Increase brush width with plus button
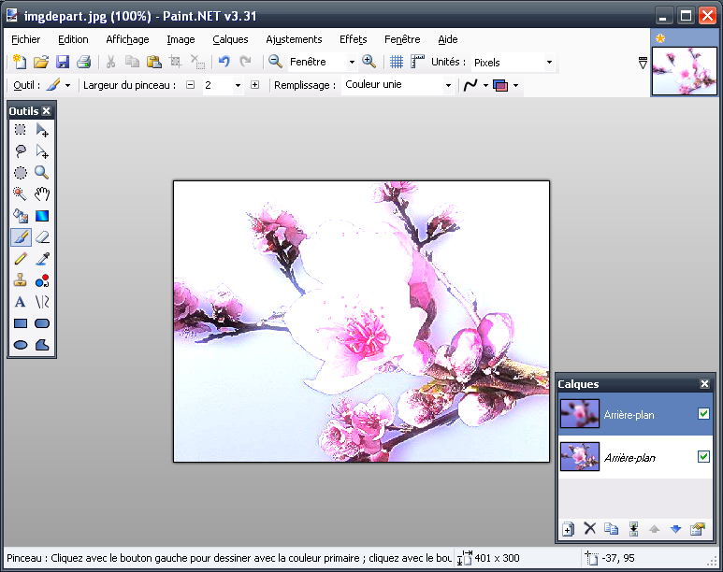The width and height of the screenshot is (723, 572). point(254,85)
